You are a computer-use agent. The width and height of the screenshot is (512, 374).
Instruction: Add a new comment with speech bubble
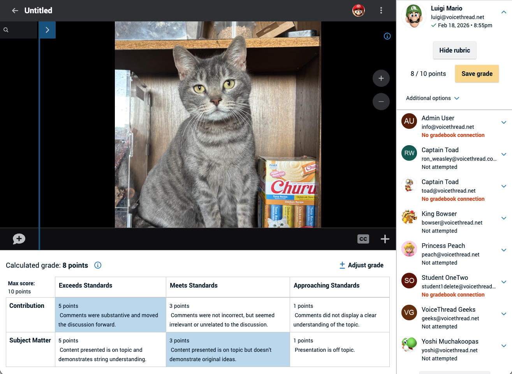pos(19,239)
